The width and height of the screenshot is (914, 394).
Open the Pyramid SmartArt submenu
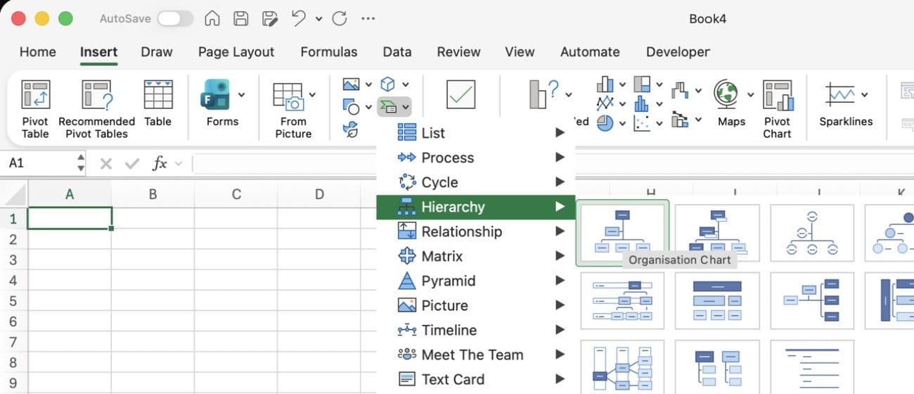[476, 281]
